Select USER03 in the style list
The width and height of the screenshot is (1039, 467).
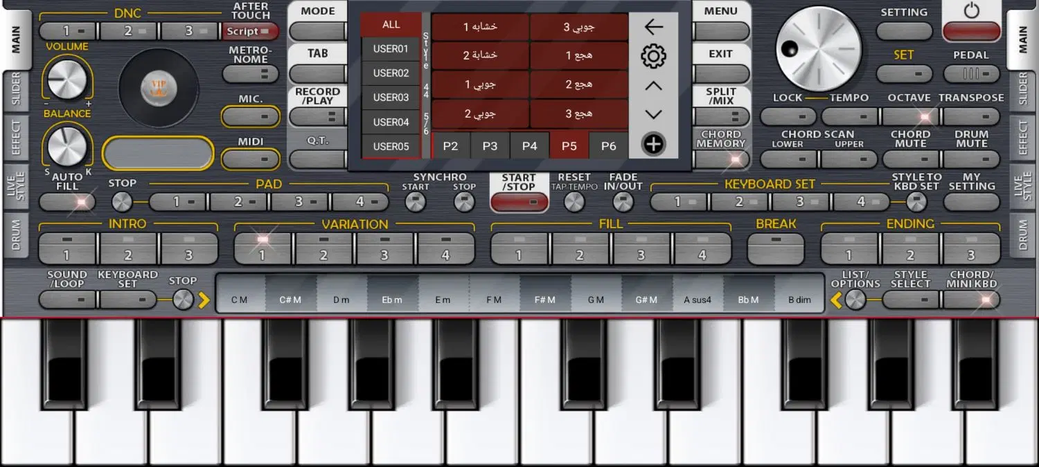point(391,98)
